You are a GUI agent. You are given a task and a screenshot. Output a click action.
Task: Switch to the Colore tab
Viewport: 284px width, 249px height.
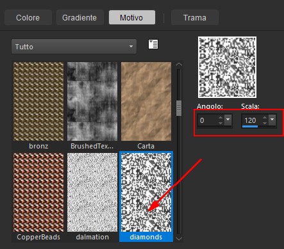28,17
